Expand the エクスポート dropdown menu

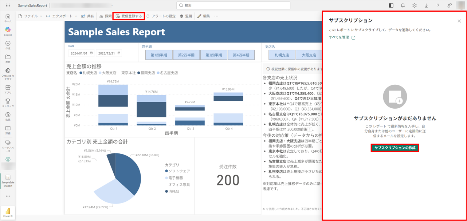[62, 16]
